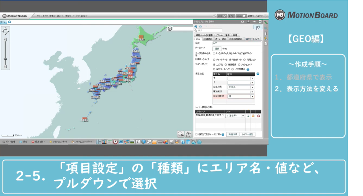Open the 種類 dropdown for 都道府県
Viewport: 363px width, 196px height.
tap(241, 87)
